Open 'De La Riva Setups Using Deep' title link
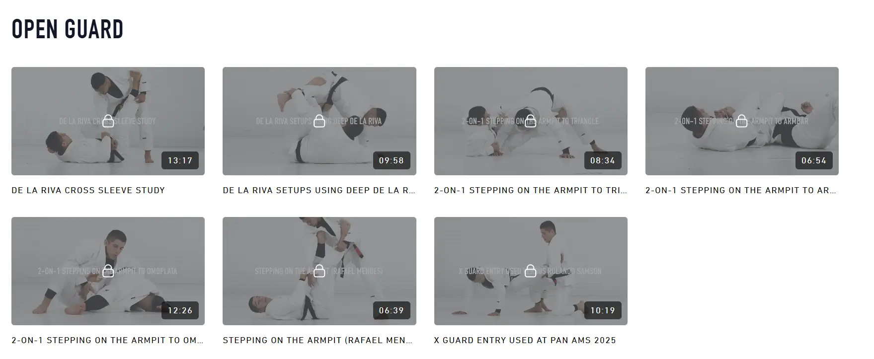874x359 pixels. (x=319, y=190)
